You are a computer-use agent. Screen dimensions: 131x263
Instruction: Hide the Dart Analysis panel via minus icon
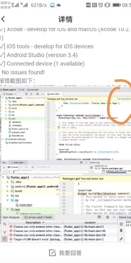click(114, 217)
